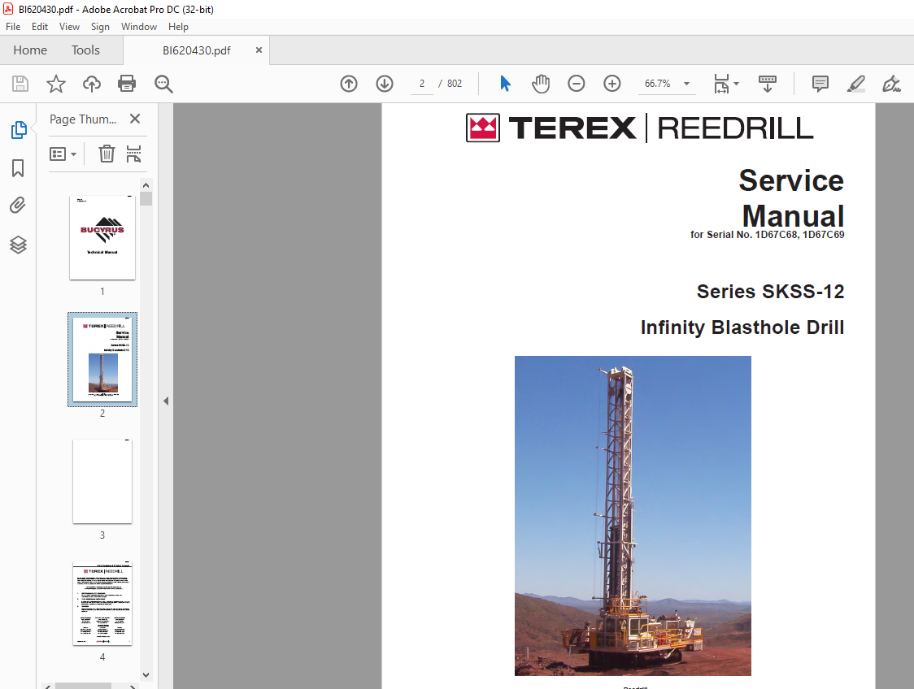Open the Bookmarks panel
This screenshot has width=914, height=689.
(18, 168)
